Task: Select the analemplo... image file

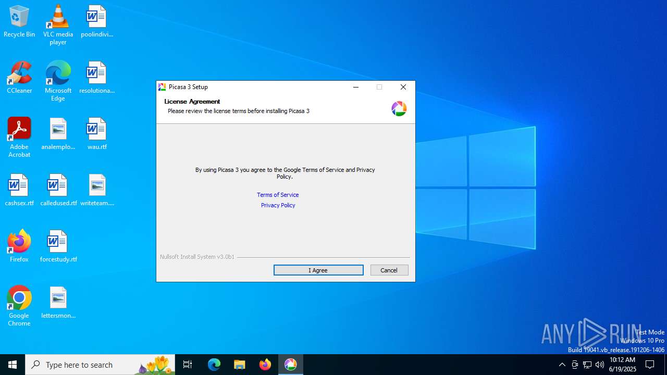Action: coord(58,134)
